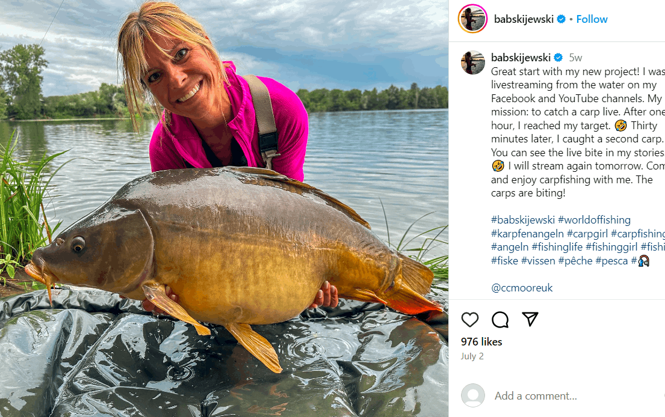Open the #carpgirl hashtag

pos(587,233)
